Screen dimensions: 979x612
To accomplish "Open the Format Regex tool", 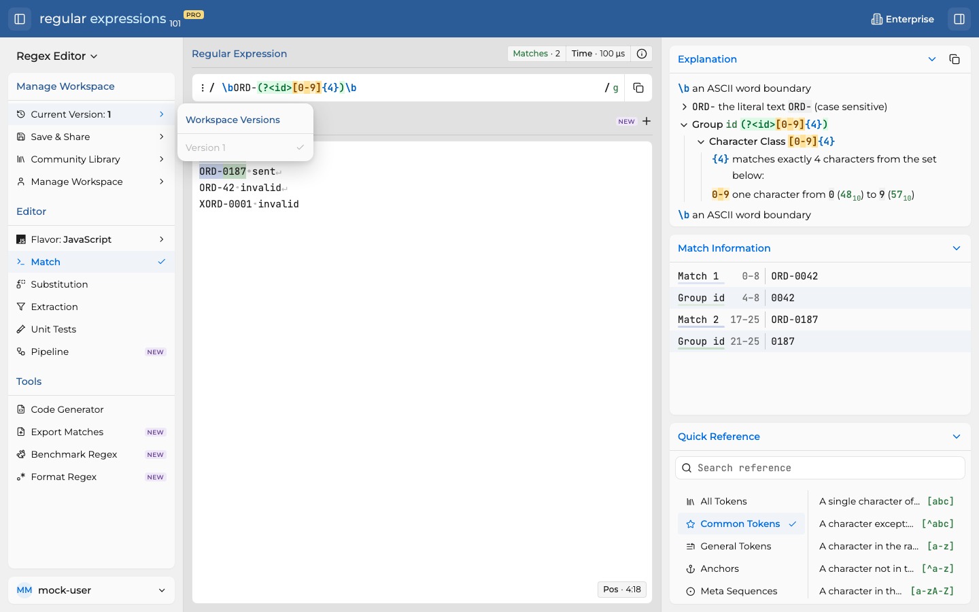I will click(91, 477).
